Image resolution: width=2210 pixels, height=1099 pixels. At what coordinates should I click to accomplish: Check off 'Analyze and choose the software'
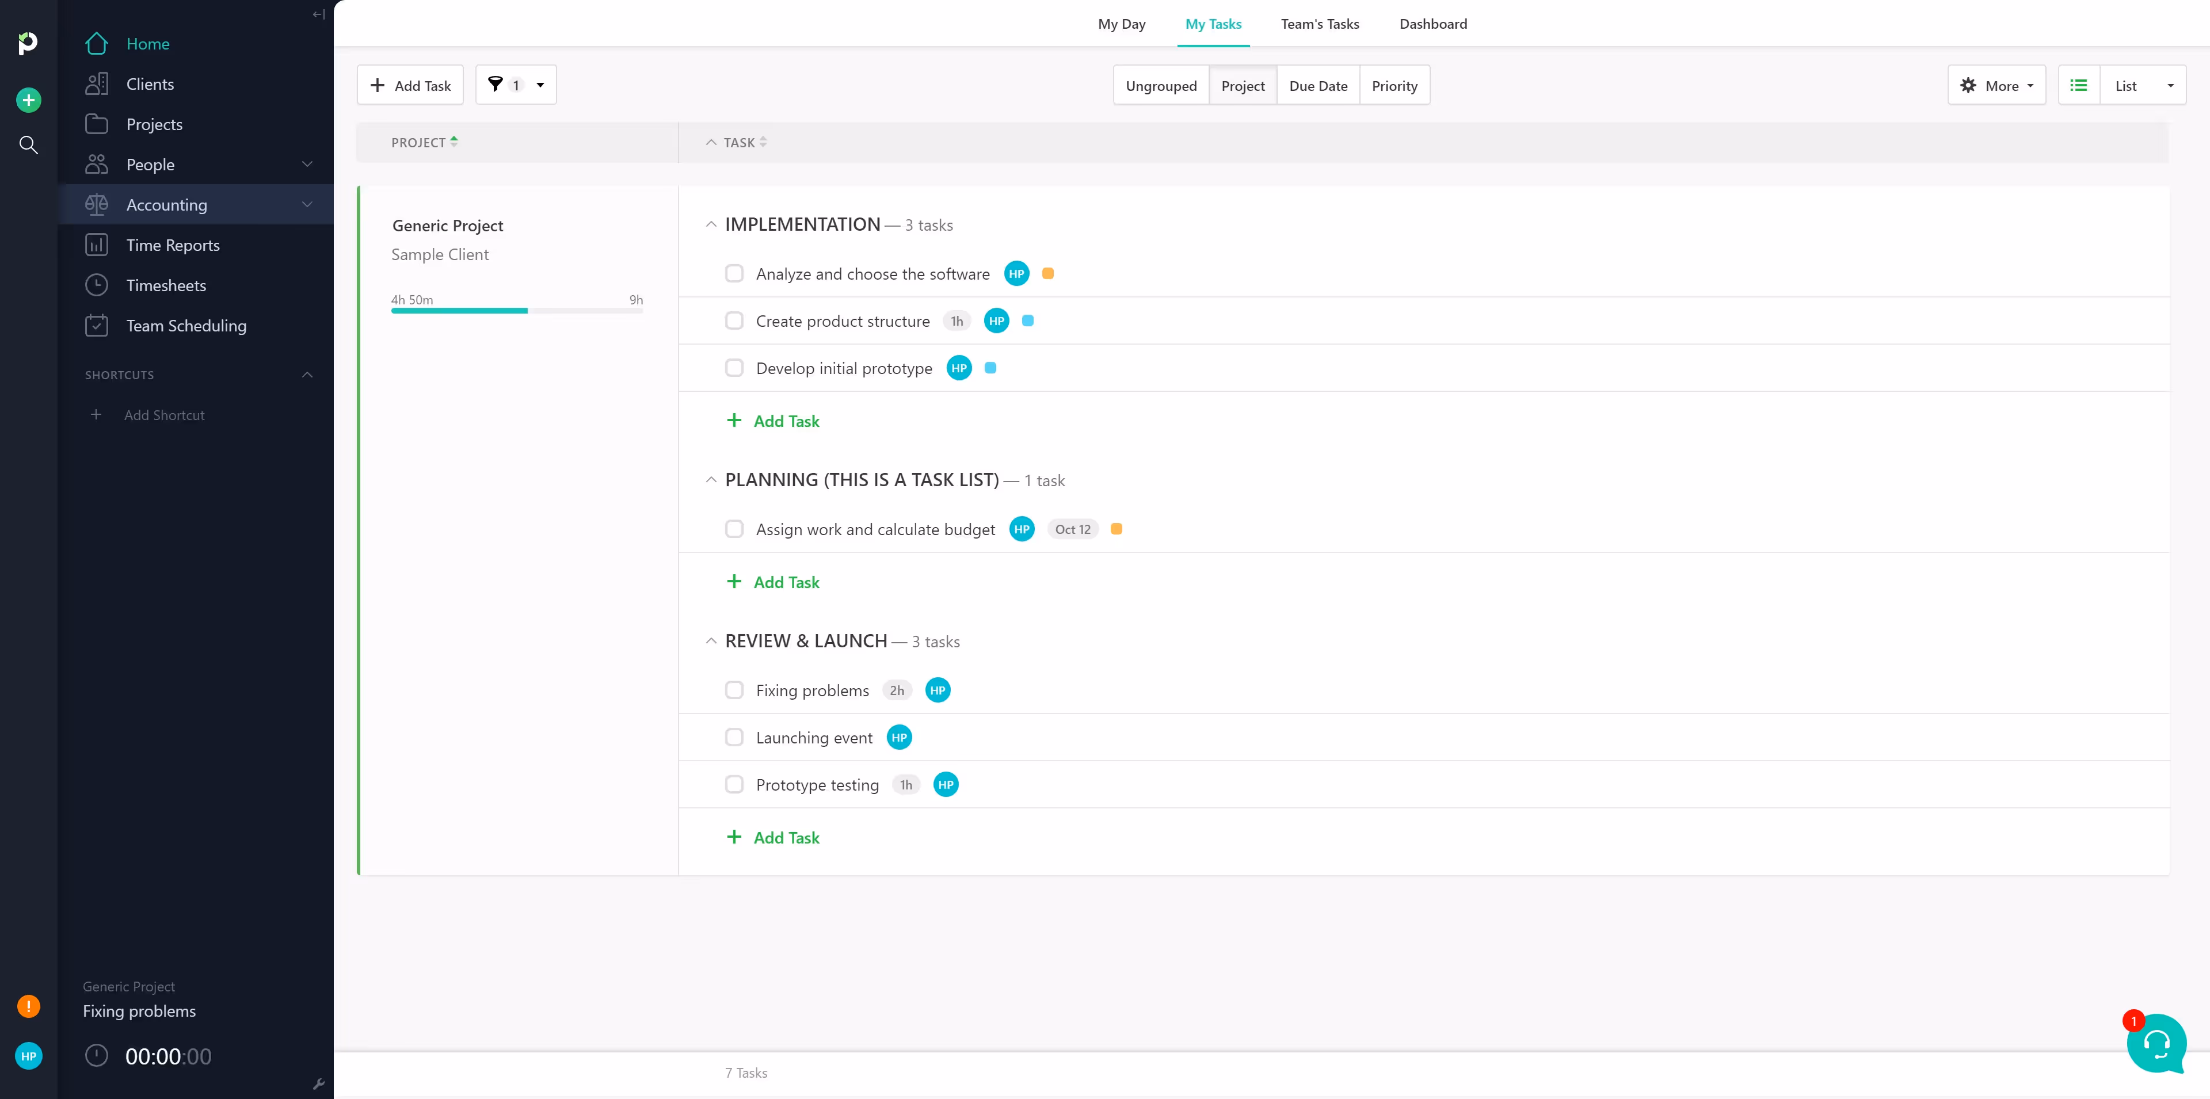[x=734, y=274]
